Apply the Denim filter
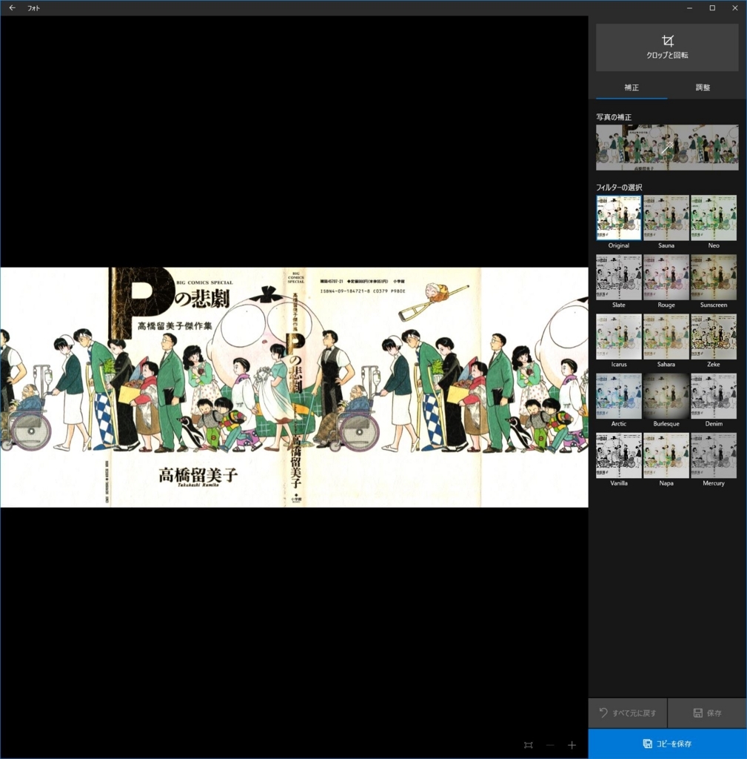This screenshot has width=747, height=759. (714, 396)
